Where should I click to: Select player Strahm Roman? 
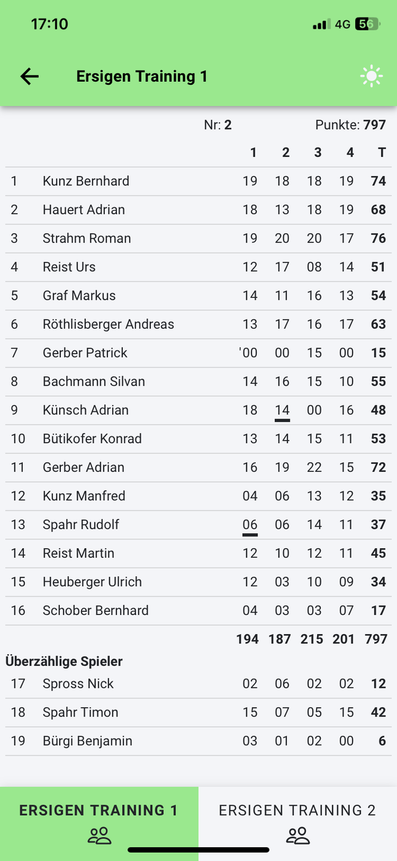[86, 238]
